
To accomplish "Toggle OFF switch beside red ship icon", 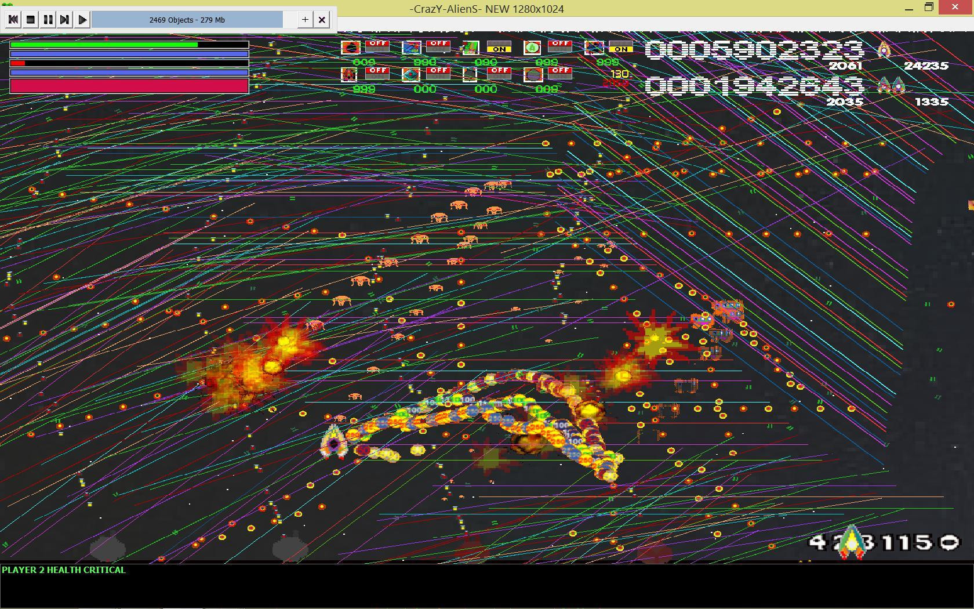I will pyautogui.click(x=377, y=73).
